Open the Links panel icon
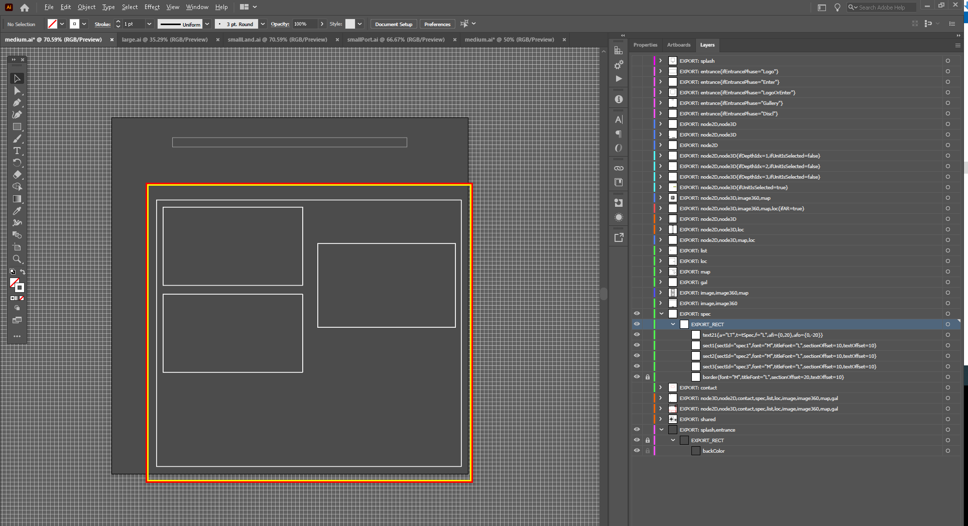Screen dimensions: 968x526 coord(619,168)
